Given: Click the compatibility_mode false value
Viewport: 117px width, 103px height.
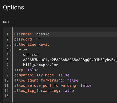Looking at the screenshot, I should point(64,75).
